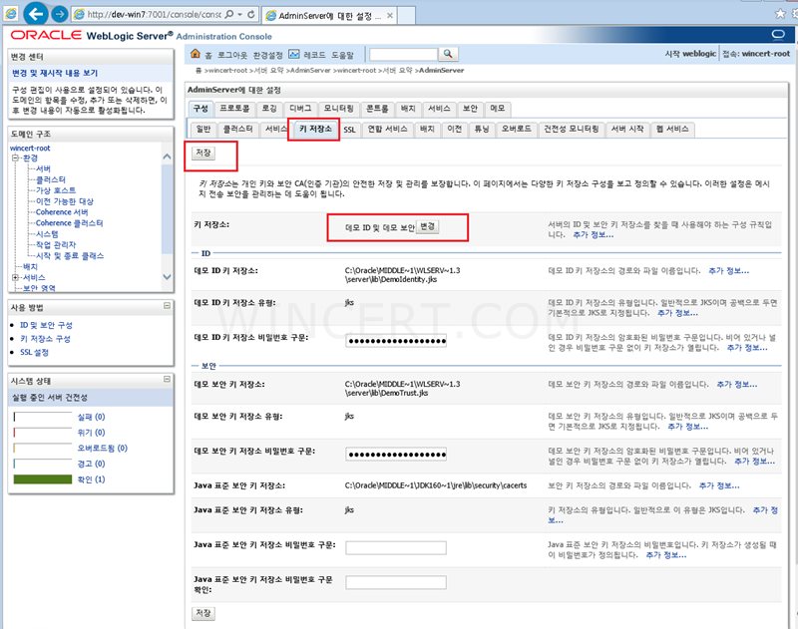Click the refresh icon in the address bar
The width and height of the screenshot is (798, 629).
coord(251,14)
